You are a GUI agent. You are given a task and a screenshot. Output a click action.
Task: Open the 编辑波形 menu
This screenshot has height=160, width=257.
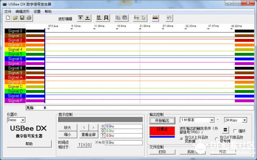tap(23, 12)
